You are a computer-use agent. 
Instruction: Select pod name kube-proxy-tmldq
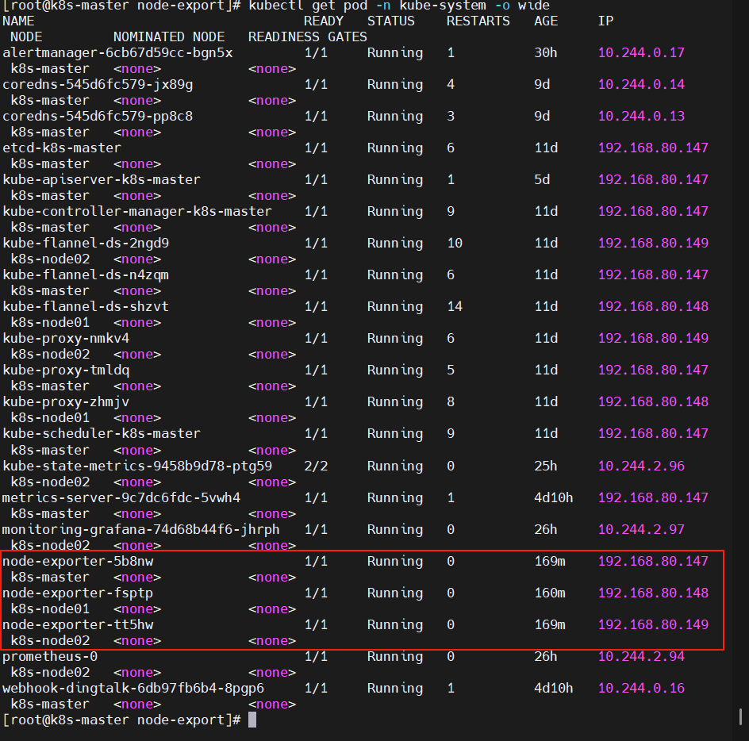66,370
